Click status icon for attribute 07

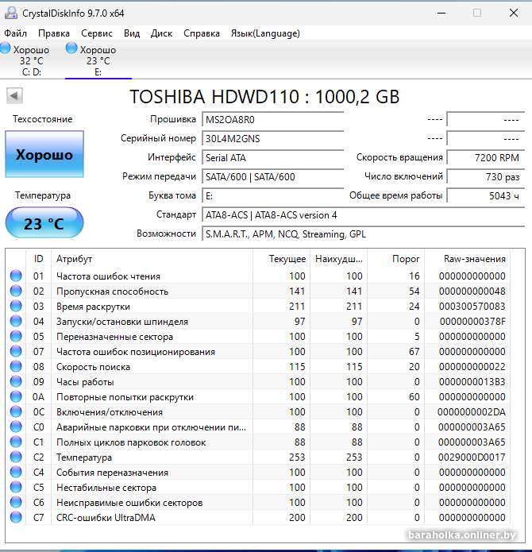[x=16, y=351]
